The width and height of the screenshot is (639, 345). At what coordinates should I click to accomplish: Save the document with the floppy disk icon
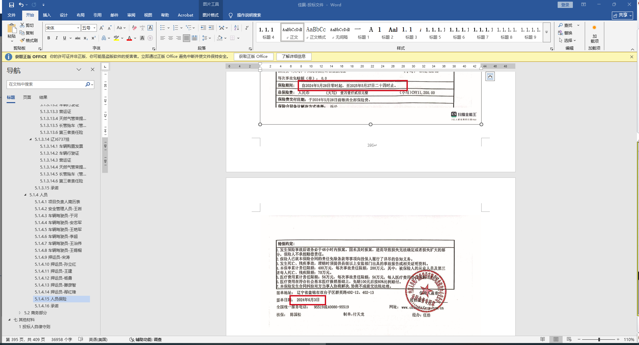point(12,5)
